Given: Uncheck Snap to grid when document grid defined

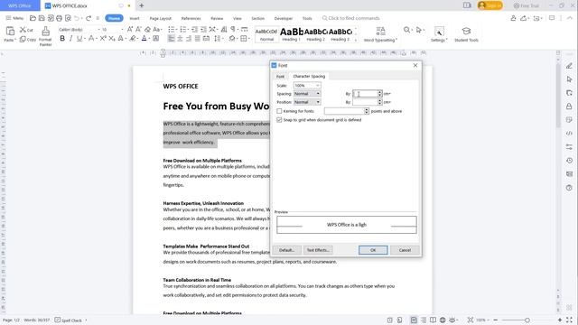Looking at the screenshot, I should point(279,120).
